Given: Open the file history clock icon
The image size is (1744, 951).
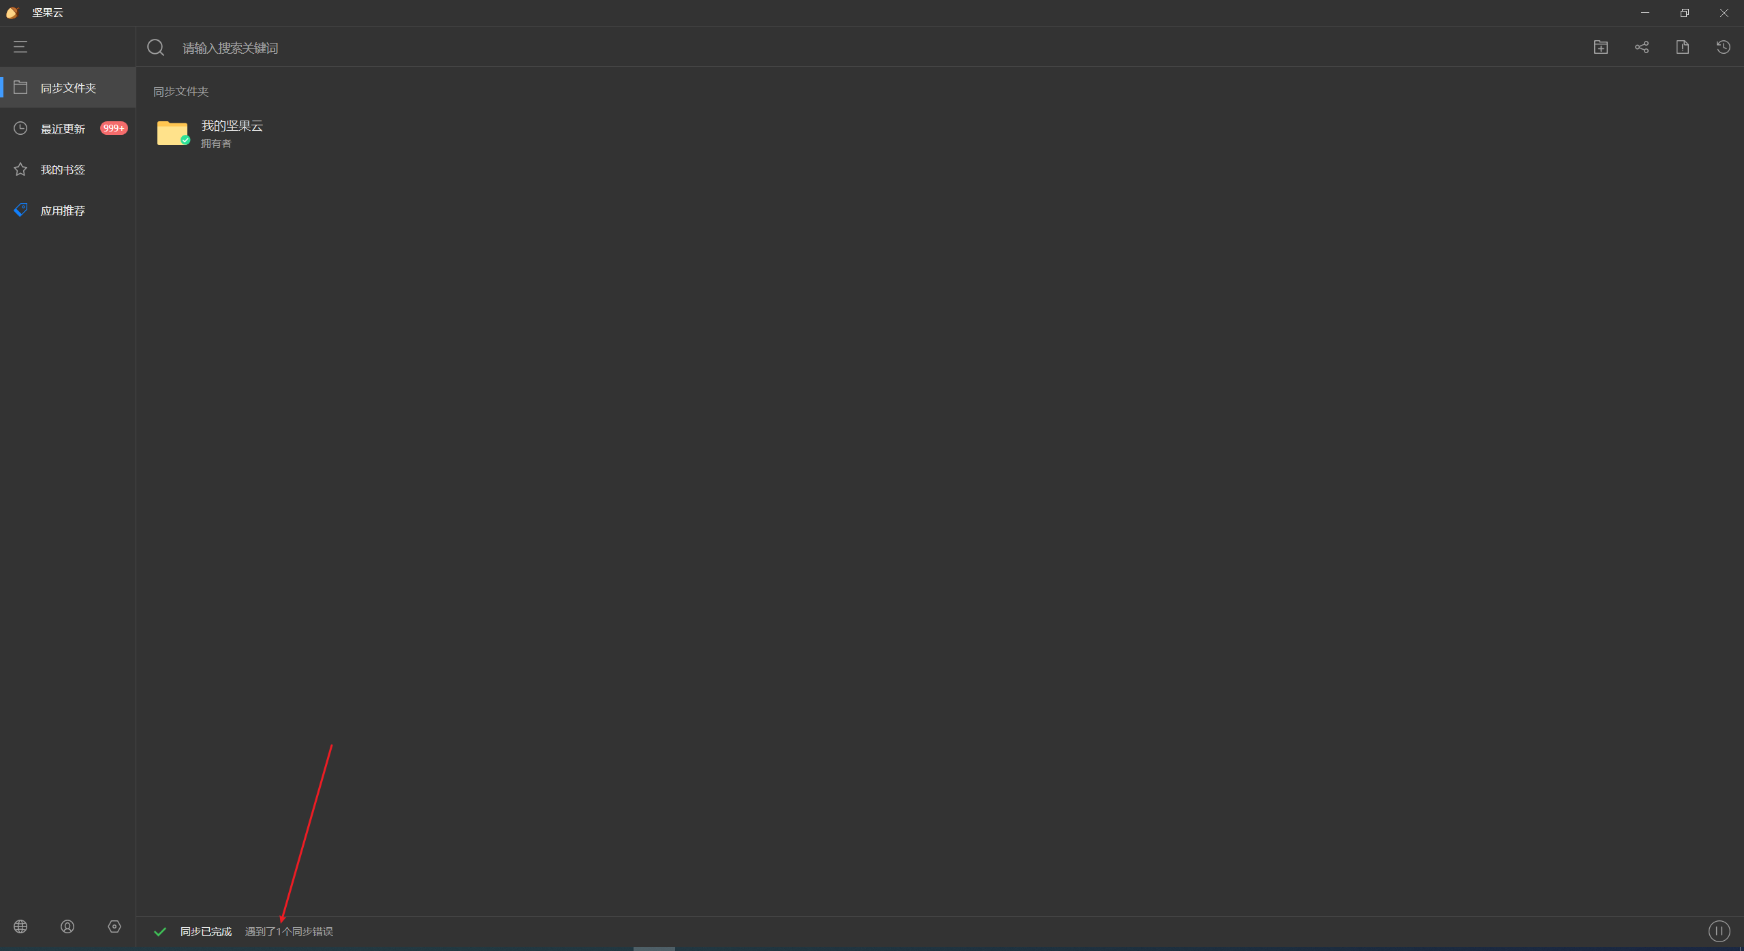Looking at the screenshot, I should [1724, 47].
